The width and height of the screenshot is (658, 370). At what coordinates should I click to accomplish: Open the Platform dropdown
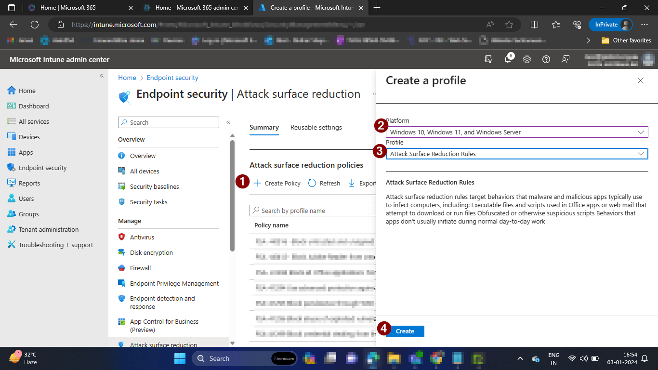click(517, 132)
